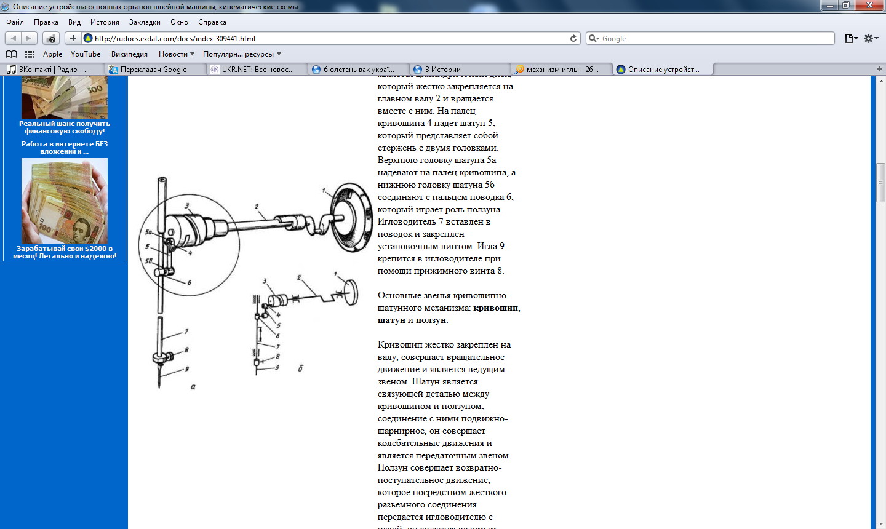The width and height of the screenshot is (886, 529).
Task: Open the Правка menu
Action: [x=46, y=22]
